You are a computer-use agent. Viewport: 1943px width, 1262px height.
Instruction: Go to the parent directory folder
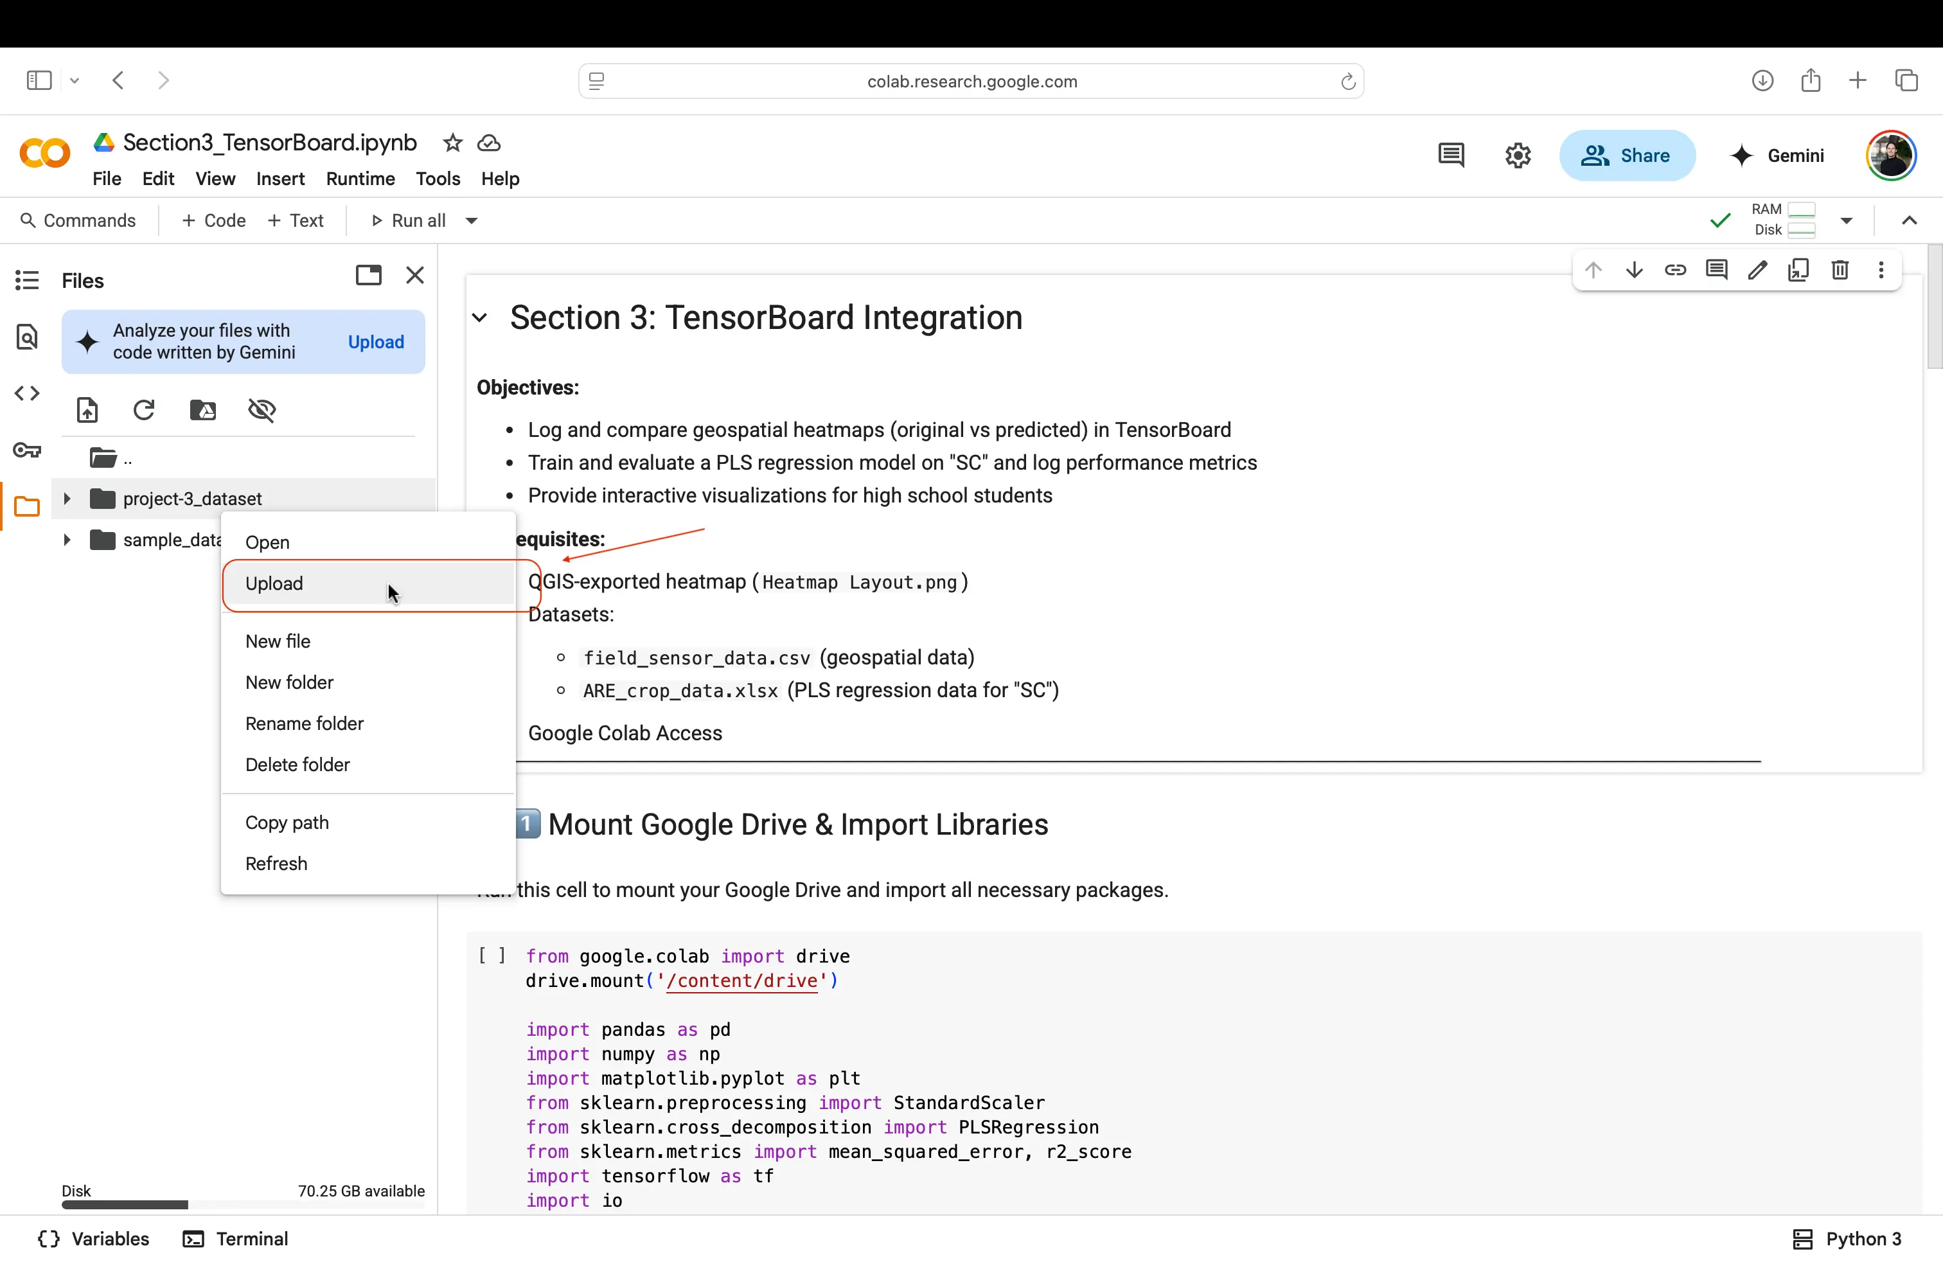click(111, 457)
